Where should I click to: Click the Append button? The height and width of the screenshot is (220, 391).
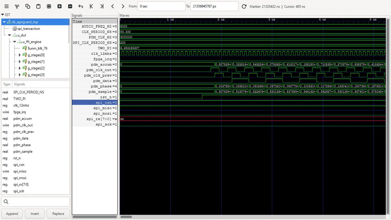[x=12, y=214]
